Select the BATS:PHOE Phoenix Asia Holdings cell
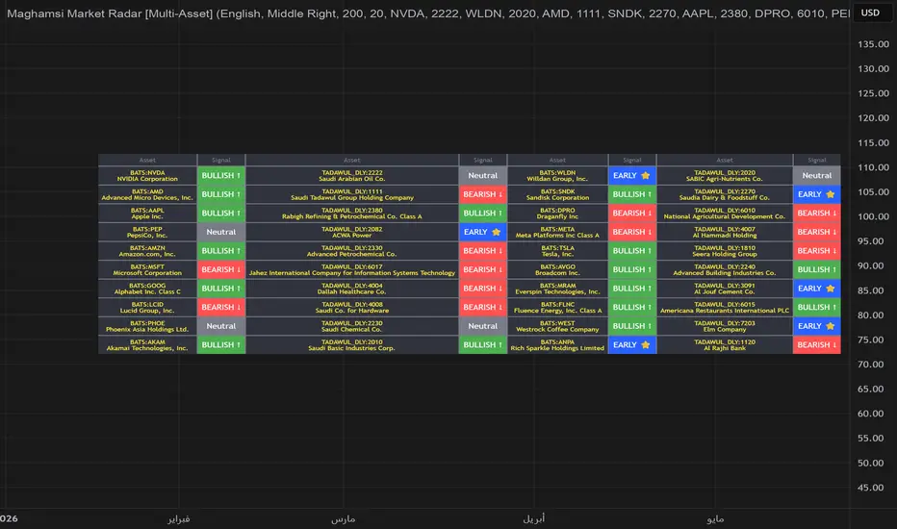 click(x=147, y=327)
